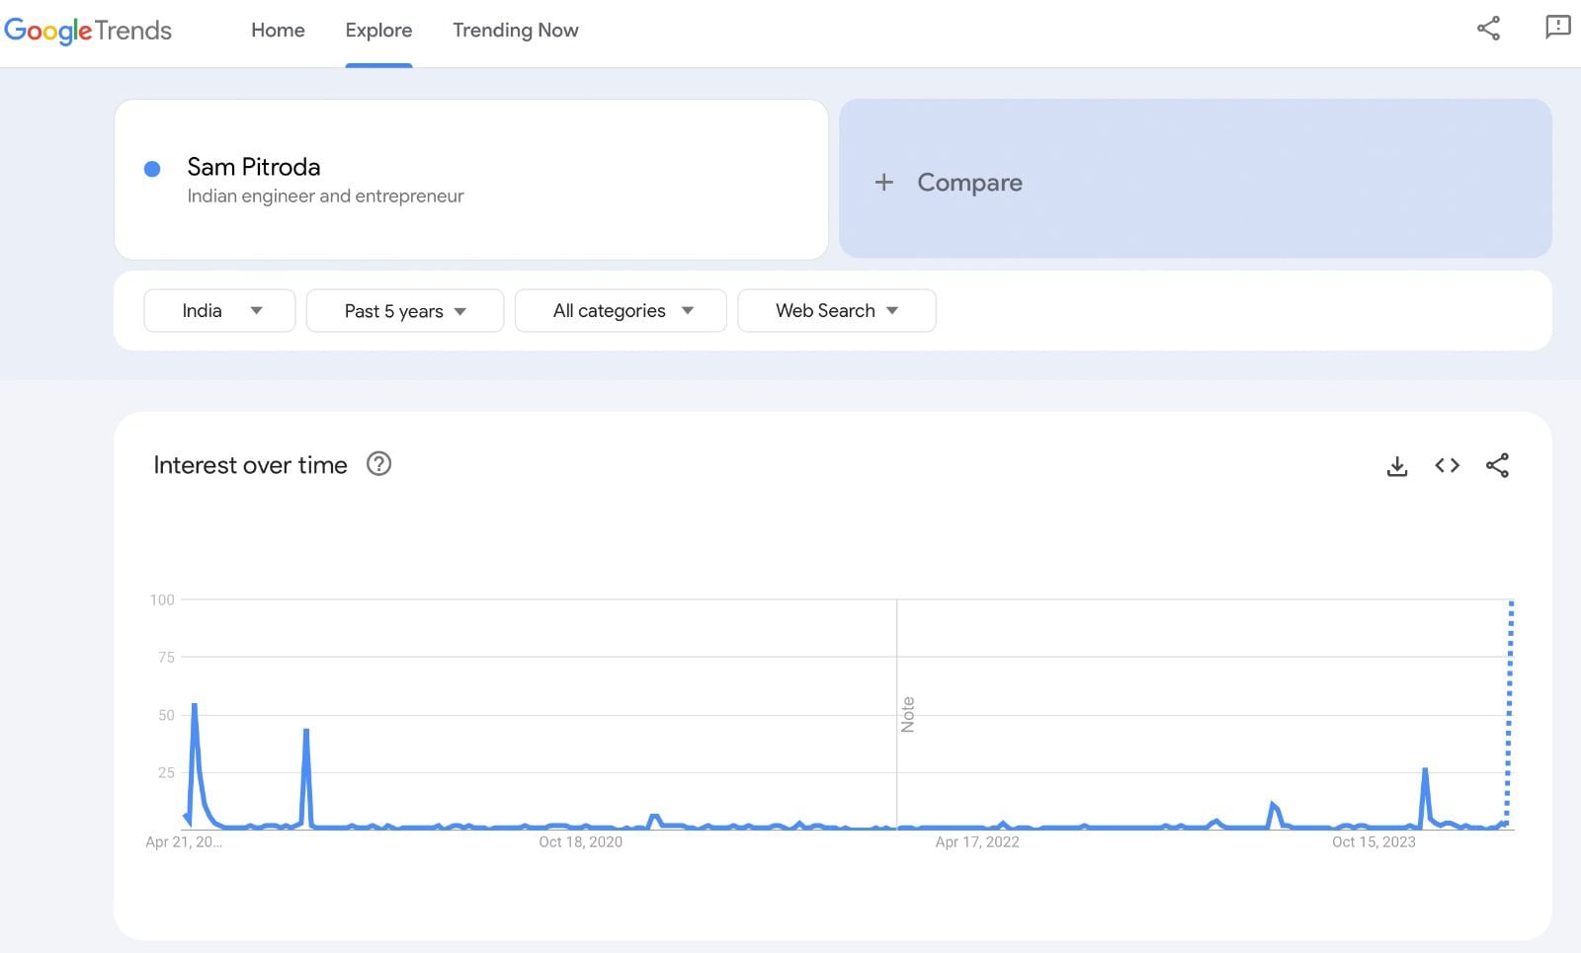Image resolution: width=1581 pixels, height=953 pixels.
Task: Expand the All categories dropdown
Action: [x=621, y=311]
